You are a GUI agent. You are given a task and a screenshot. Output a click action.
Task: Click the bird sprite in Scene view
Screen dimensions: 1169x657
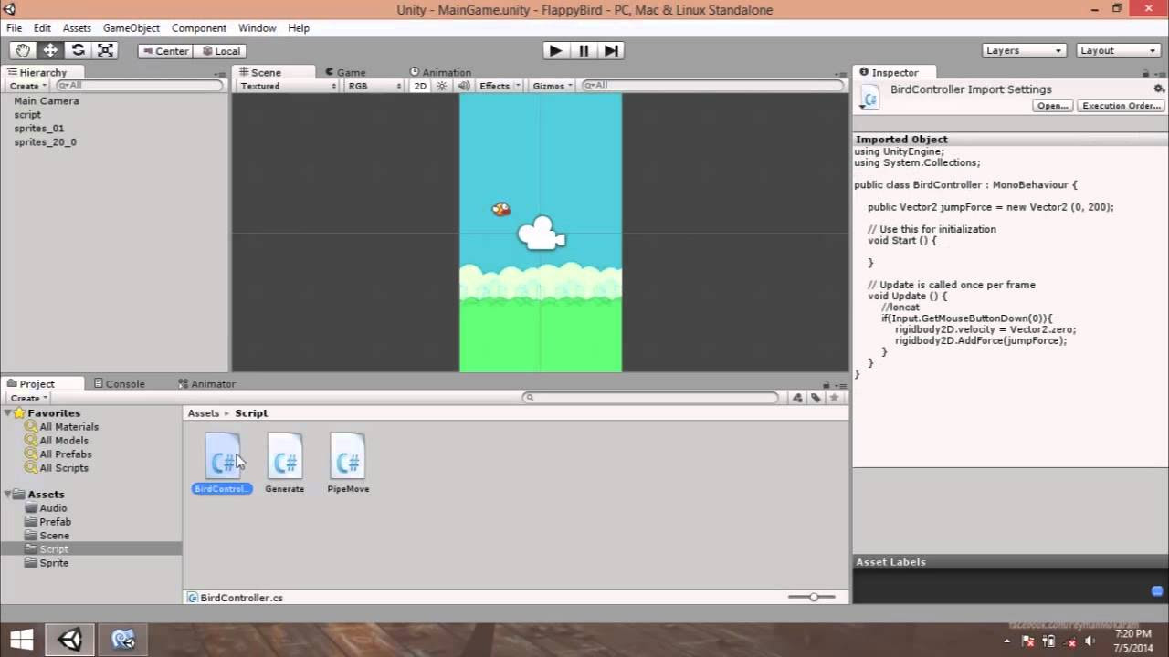pyautogui.click(x=500, y=209)
